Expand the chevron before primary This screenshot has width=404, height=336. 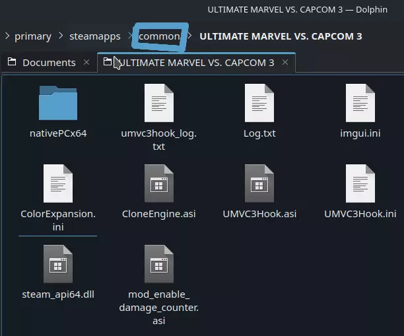click(7, 36)
